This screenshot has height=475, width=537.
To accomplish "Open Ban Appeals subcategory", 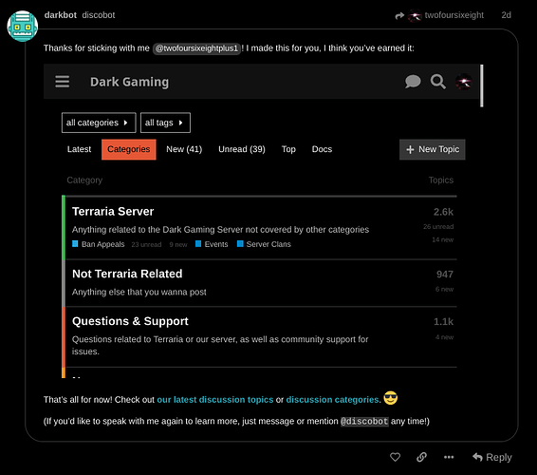I will point(102,244).
